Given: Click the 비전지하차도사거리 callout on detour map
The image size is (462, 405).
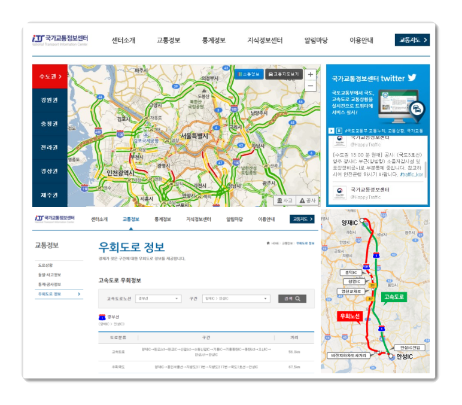Looking at the screenshot, I should 348,356.
